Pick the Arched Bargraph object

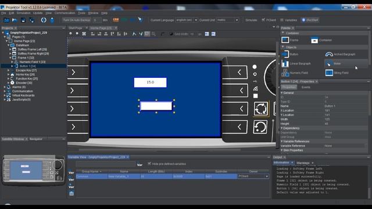tap(340, 54)
